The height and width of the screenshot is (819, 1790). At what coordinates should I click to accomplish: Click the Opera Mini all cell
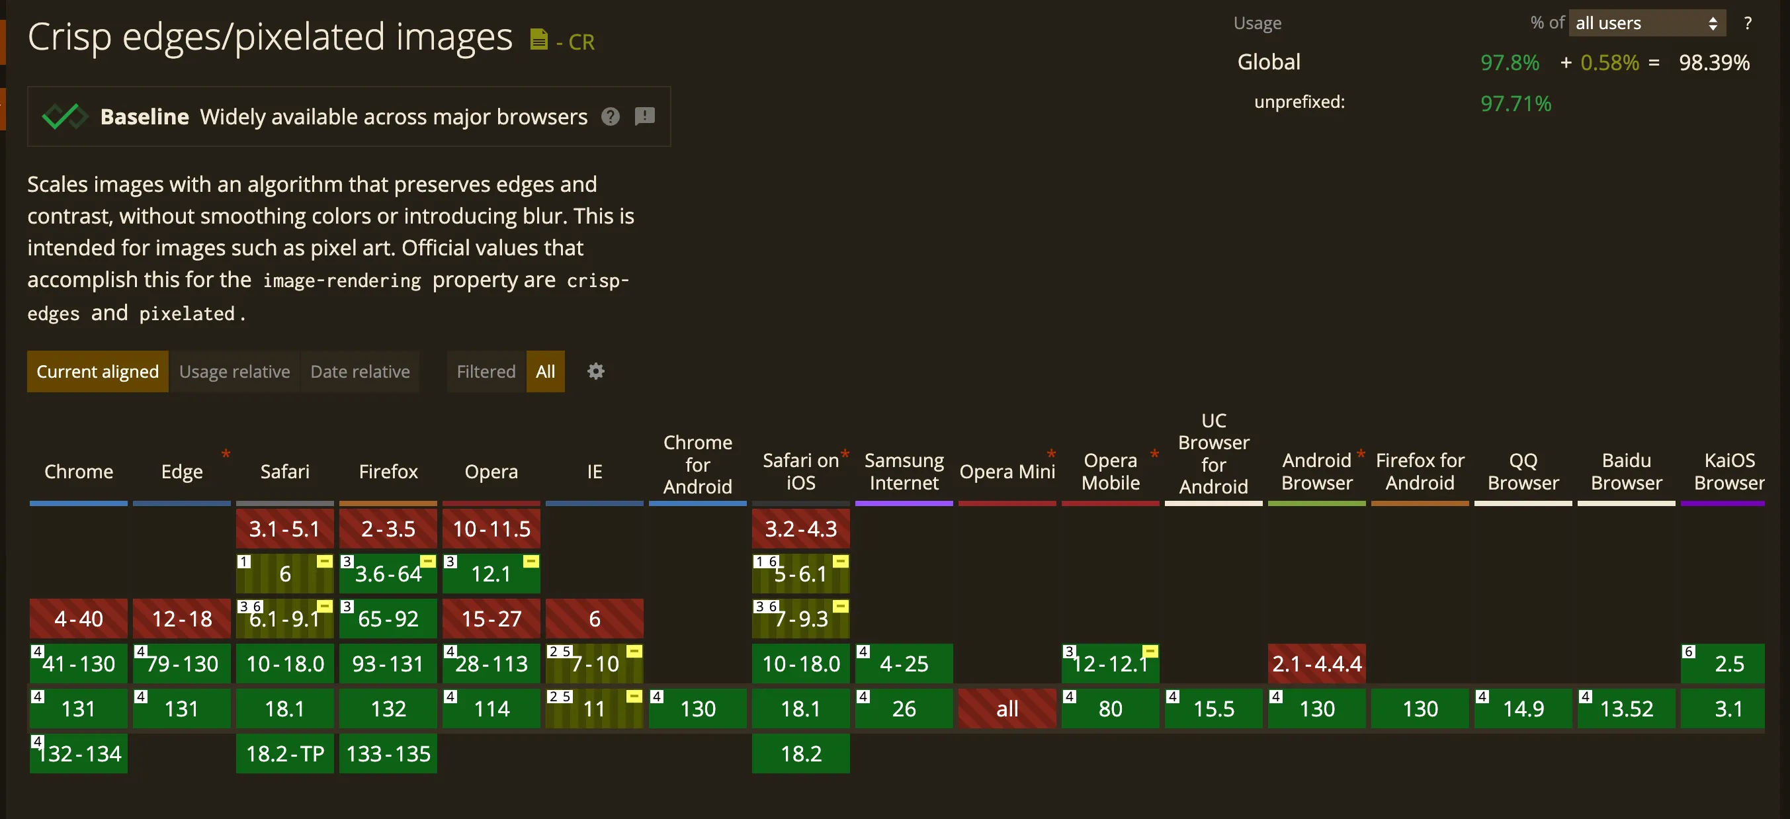[1007, 709]
